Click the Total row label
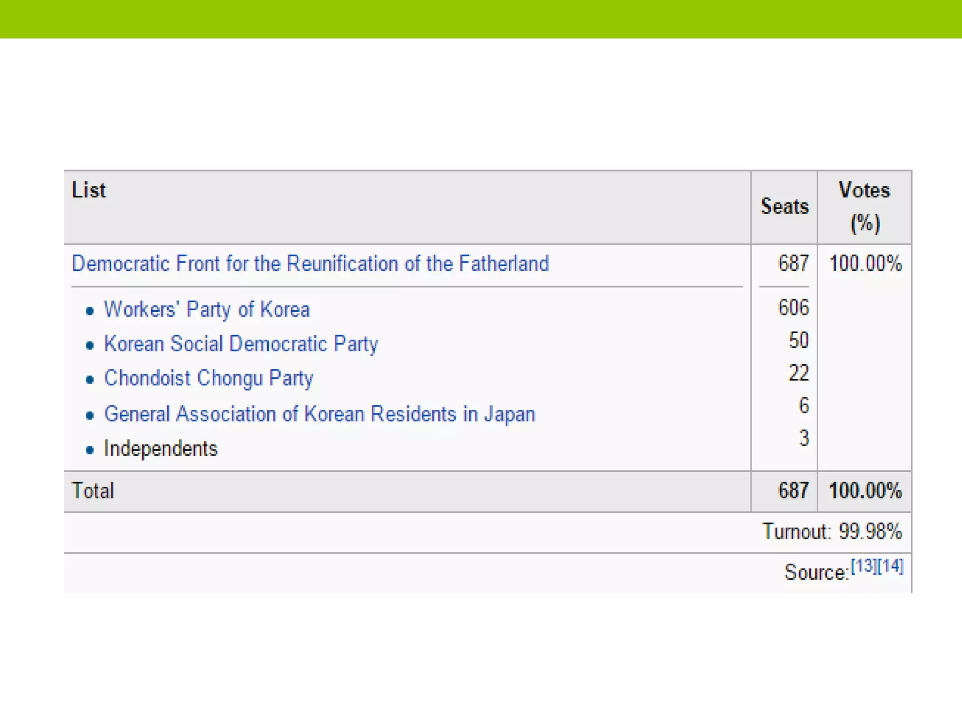 tap(93, 491)
